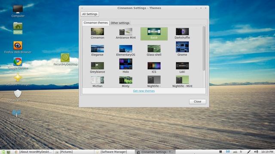Image resolution: width=275 pixels, height=154 pixels.
Task: Click the theme list vertical scrollbar
Action: (204, 48)
